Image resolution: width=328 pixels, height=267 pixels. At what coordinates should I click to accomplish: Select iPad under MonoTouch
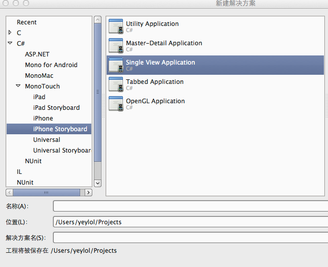pos(39,97)
